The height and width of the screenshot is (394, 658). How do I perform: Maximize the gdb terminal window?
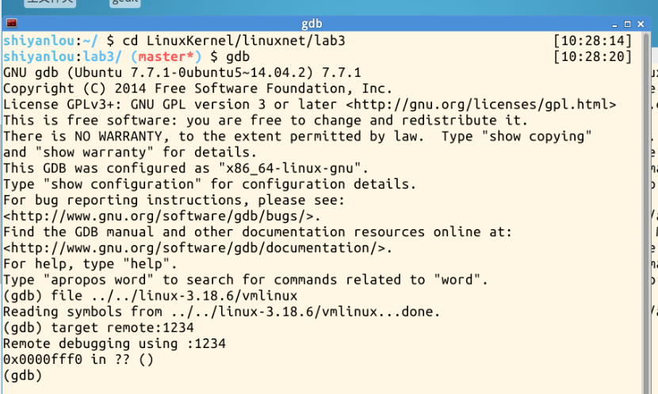628,25
